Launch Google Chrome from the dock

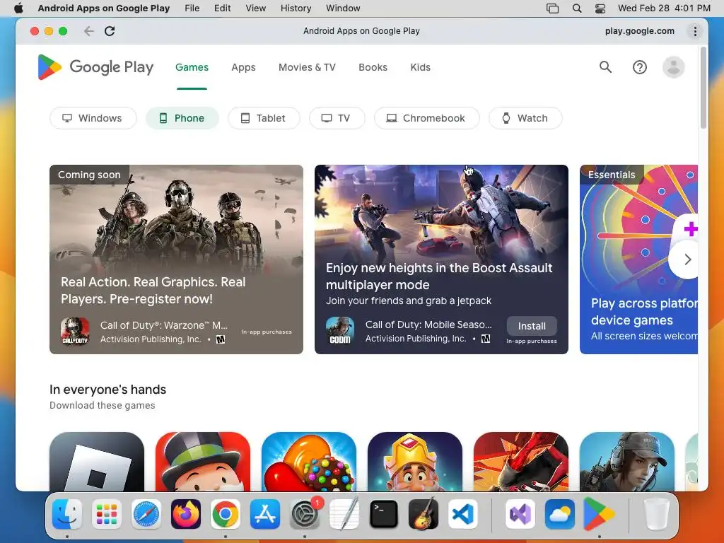click(x=226, y=514)
